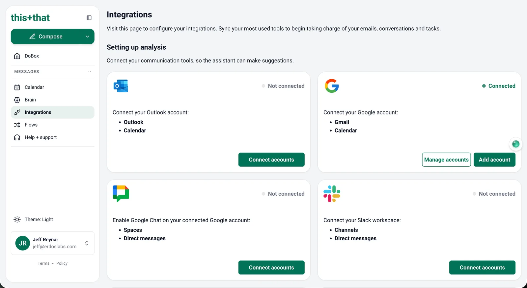The image size is (527, 288).
Task: Click the Setting up analysis heading
Action: click(x=136, y=47)
